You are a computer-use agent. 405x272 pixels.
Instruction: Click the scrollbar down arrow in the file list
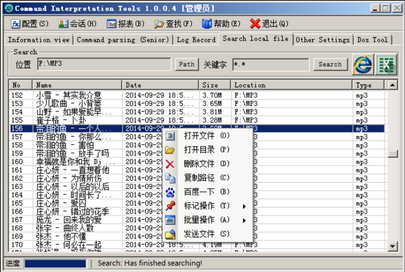392,246
